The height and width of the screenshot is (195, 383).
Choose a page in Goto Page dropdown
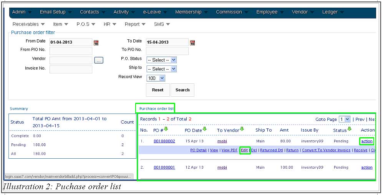coord(344,119)
